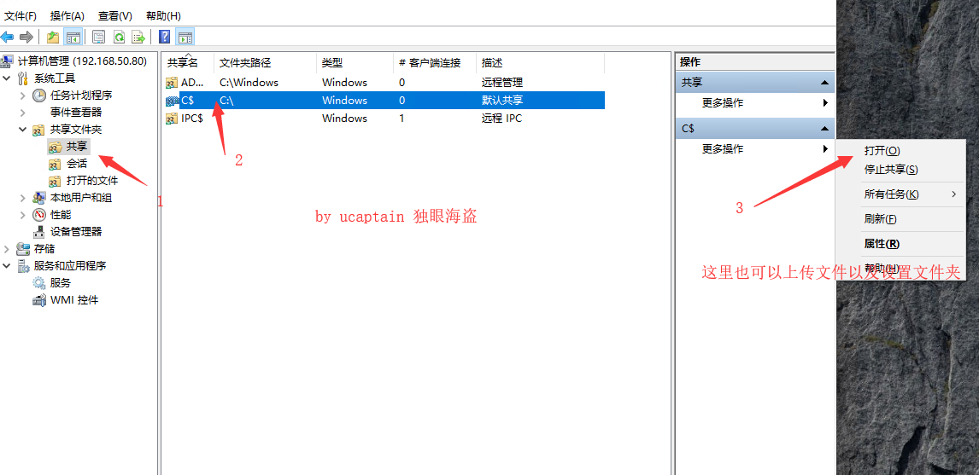Click the C$ share row icon
The width and height of the screenshot is (979, 475).
[x=172, y=101]
